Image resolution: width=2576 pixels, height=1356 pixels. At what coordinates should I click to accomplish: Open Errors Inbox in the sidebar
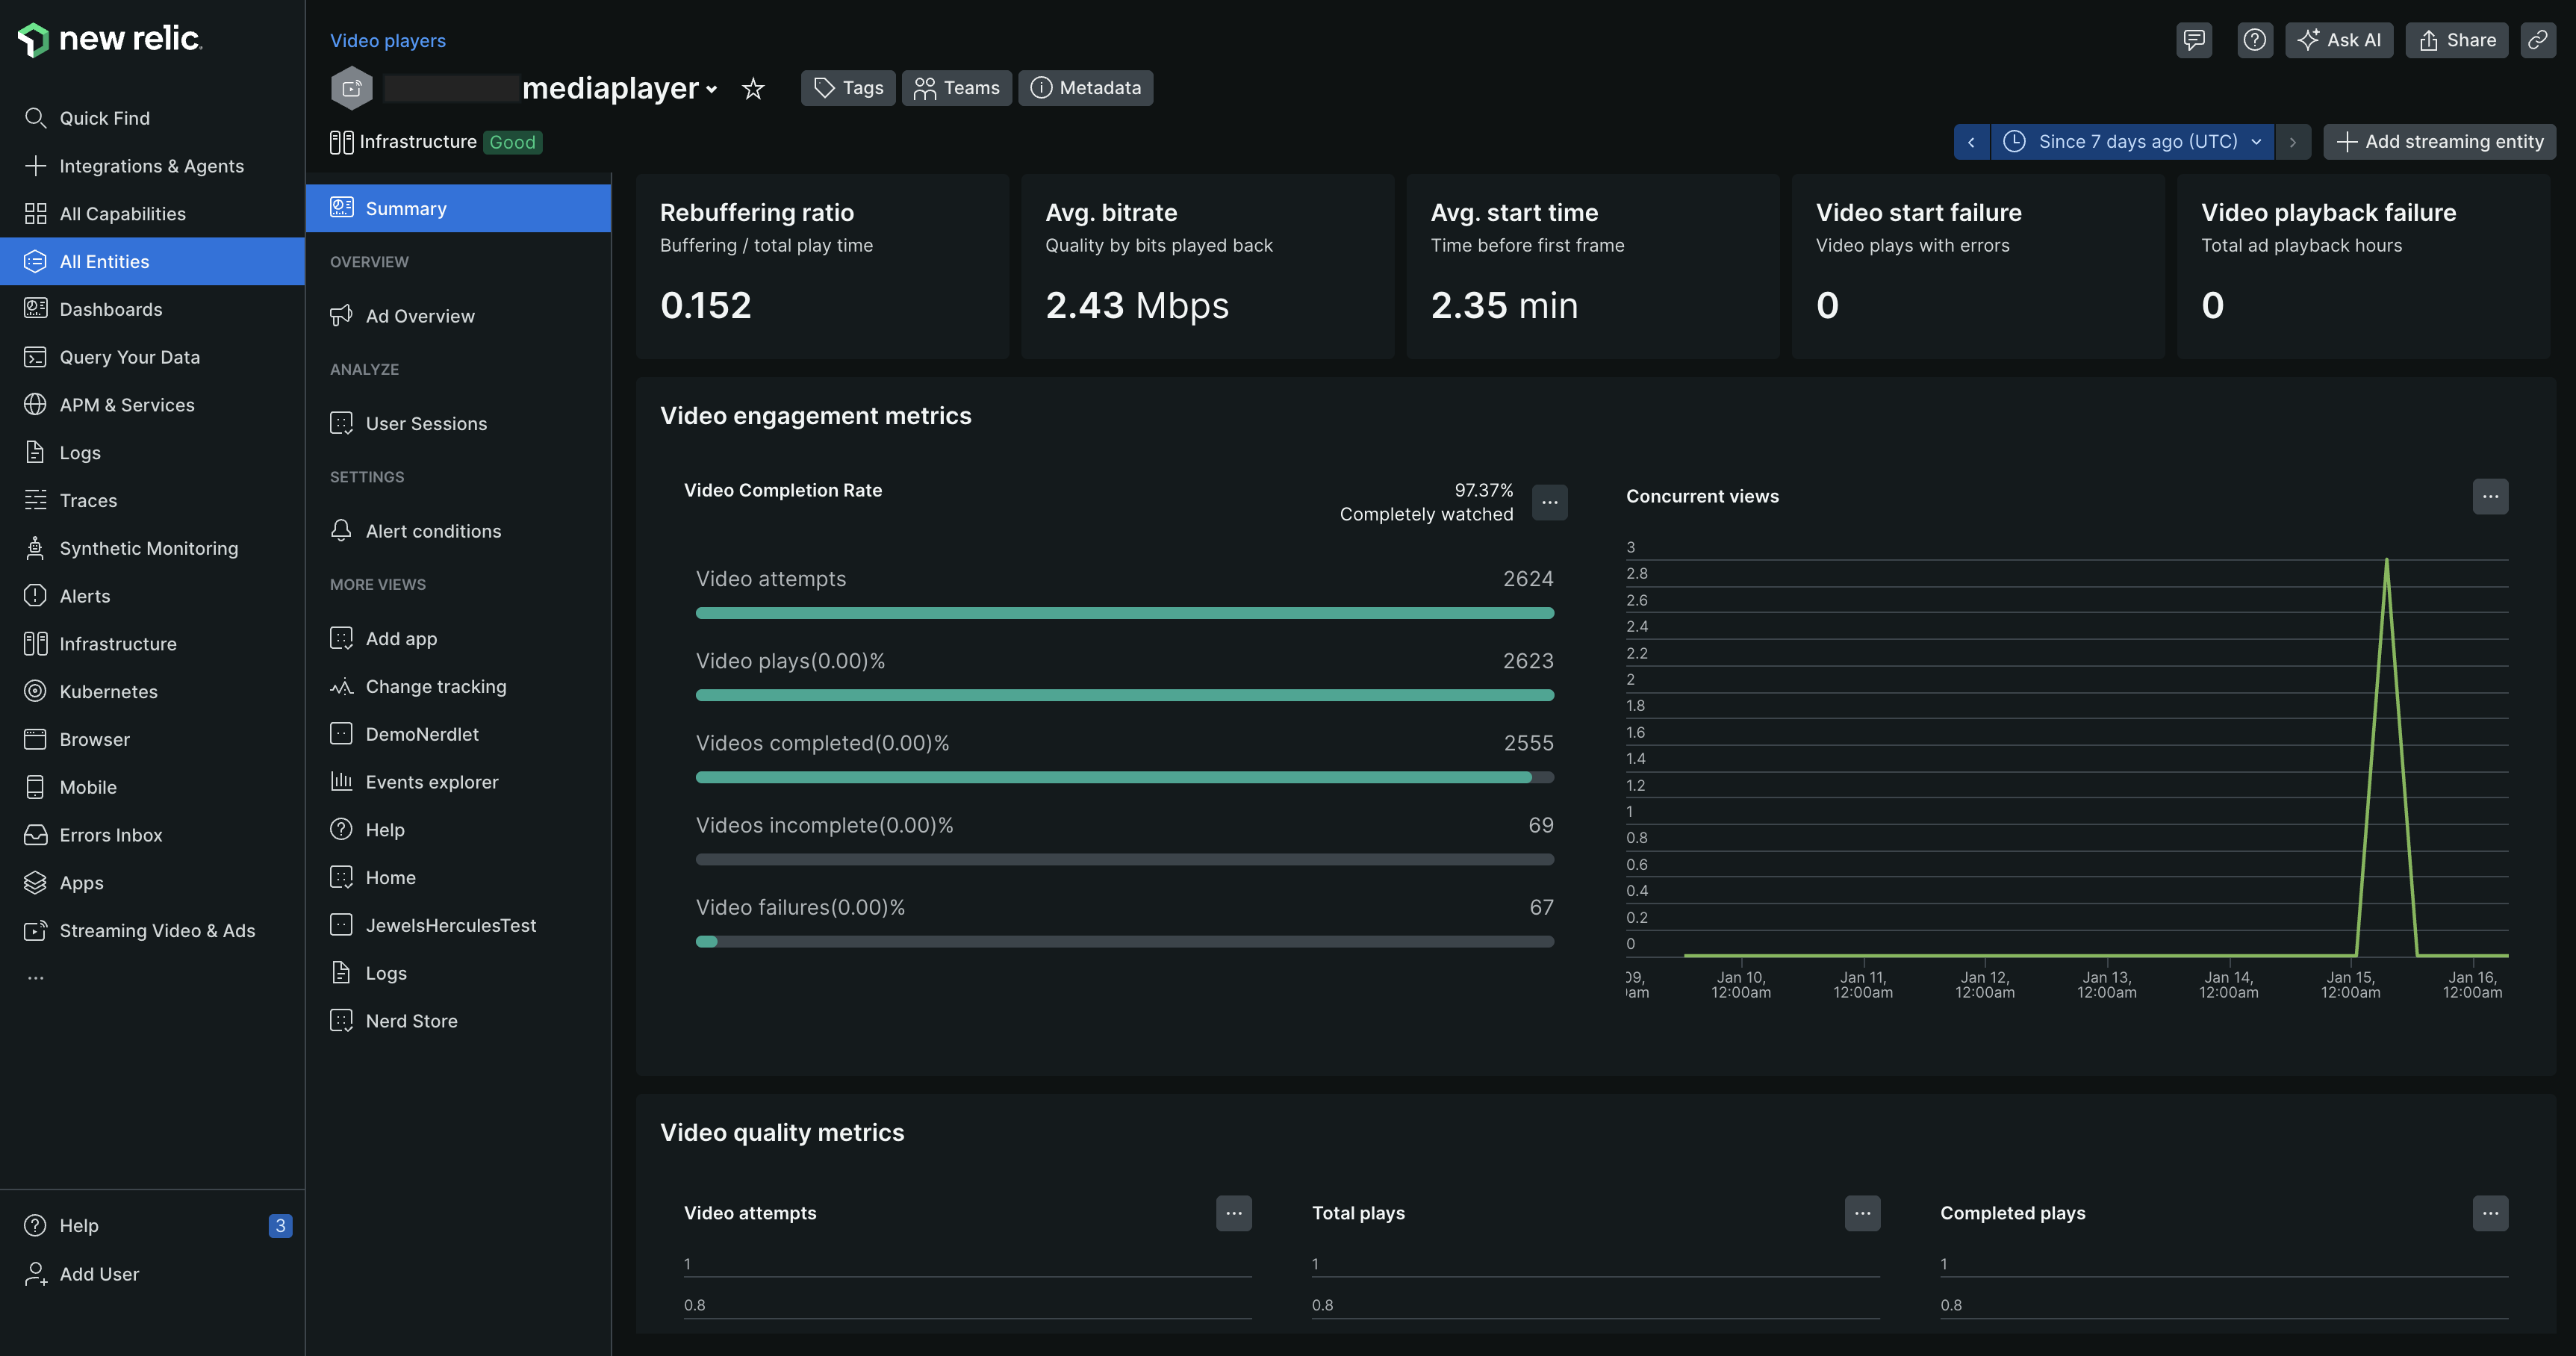click(x=110, y=835)
